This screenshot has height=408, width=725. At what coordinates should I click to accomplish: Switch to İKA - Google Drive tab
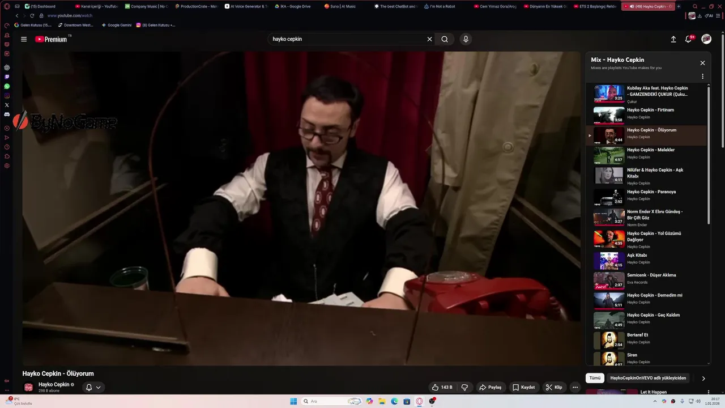pos(296,6)
